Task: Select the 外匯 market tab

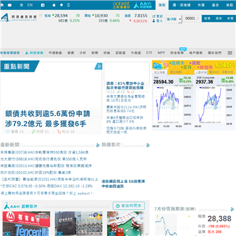Action: pyautogui.click(x=201, y=5)
